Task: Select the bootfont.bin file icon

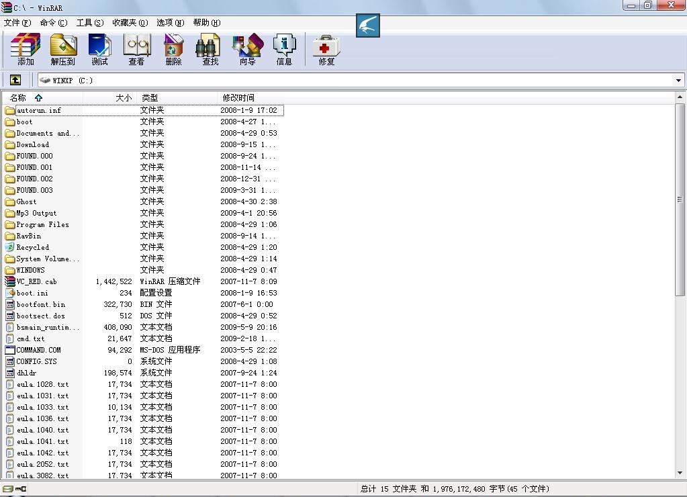Action: [10, 304]
